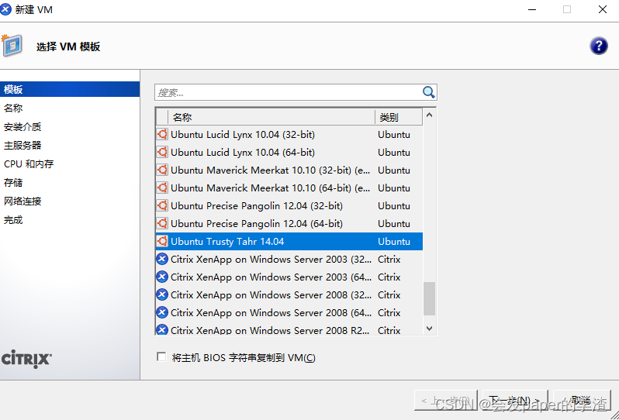Select Citrix XenApp on Windows Server 2003 (64 template

point(271,277)
